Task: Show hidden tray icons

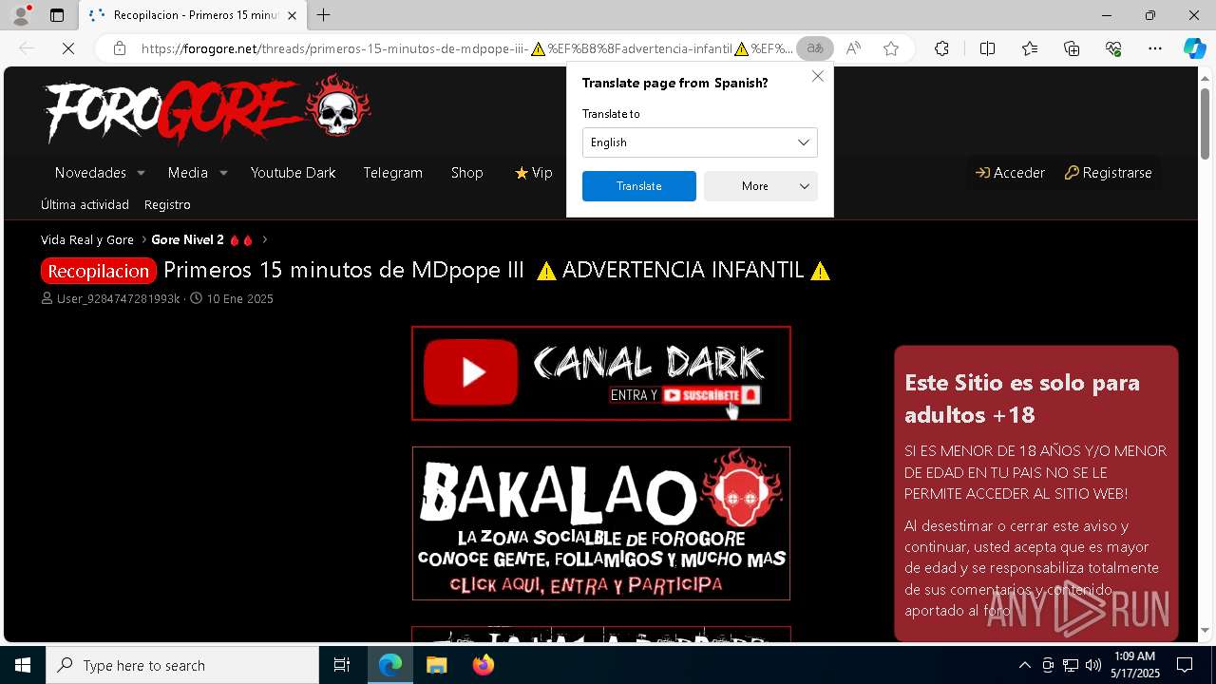Action: coord(1024,665)
